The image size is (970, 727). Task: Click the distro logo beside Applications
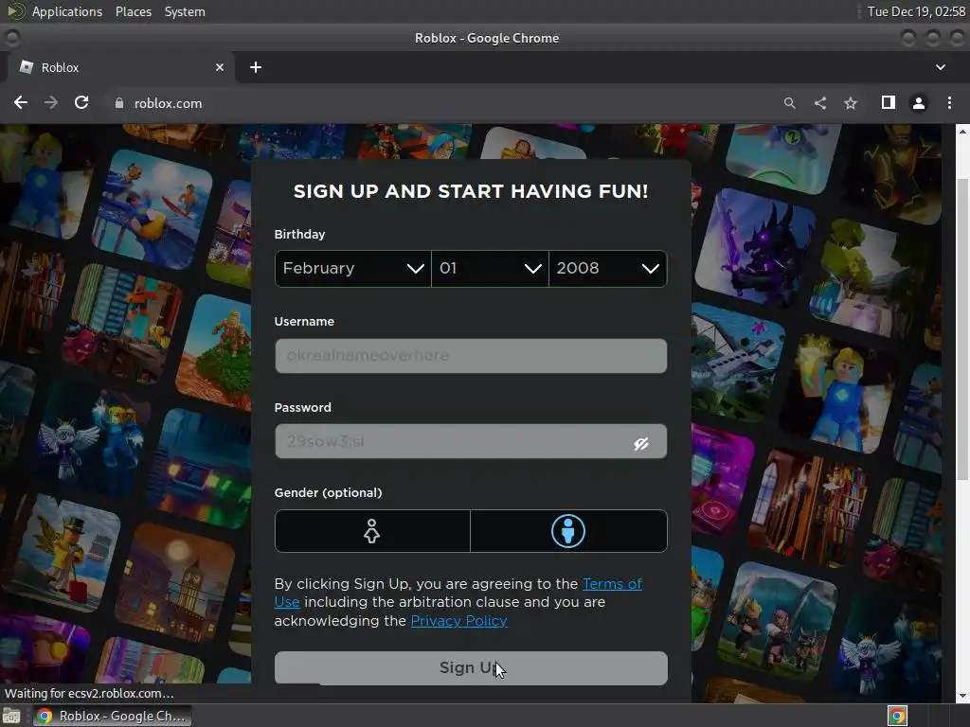pyautogui.click(x=15, y=11)
